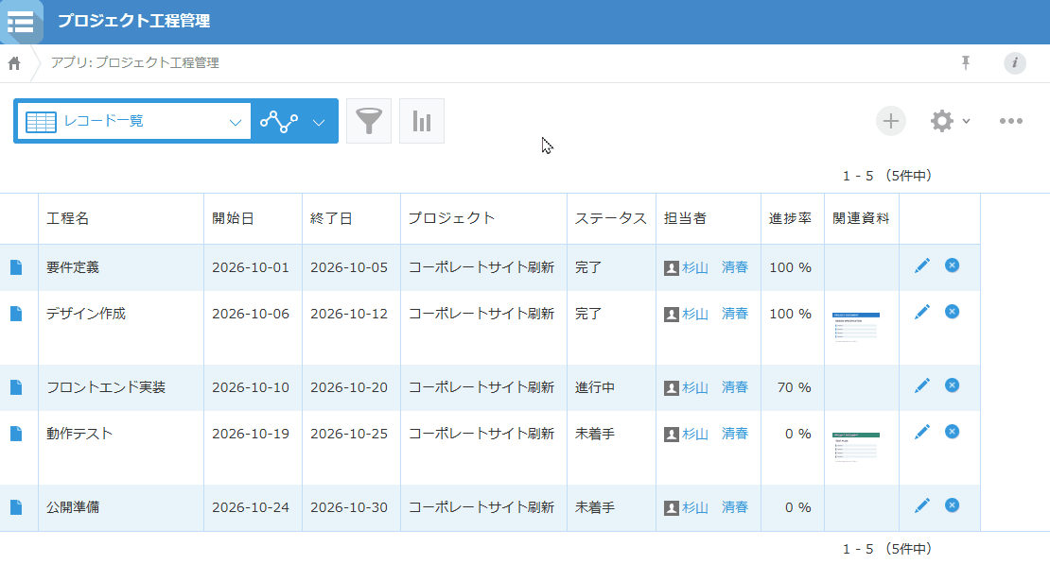Open 杉山 清春 user link in 動作テスト row
This screenshot has height=564, width=1050.
click(x=714, y=434)
